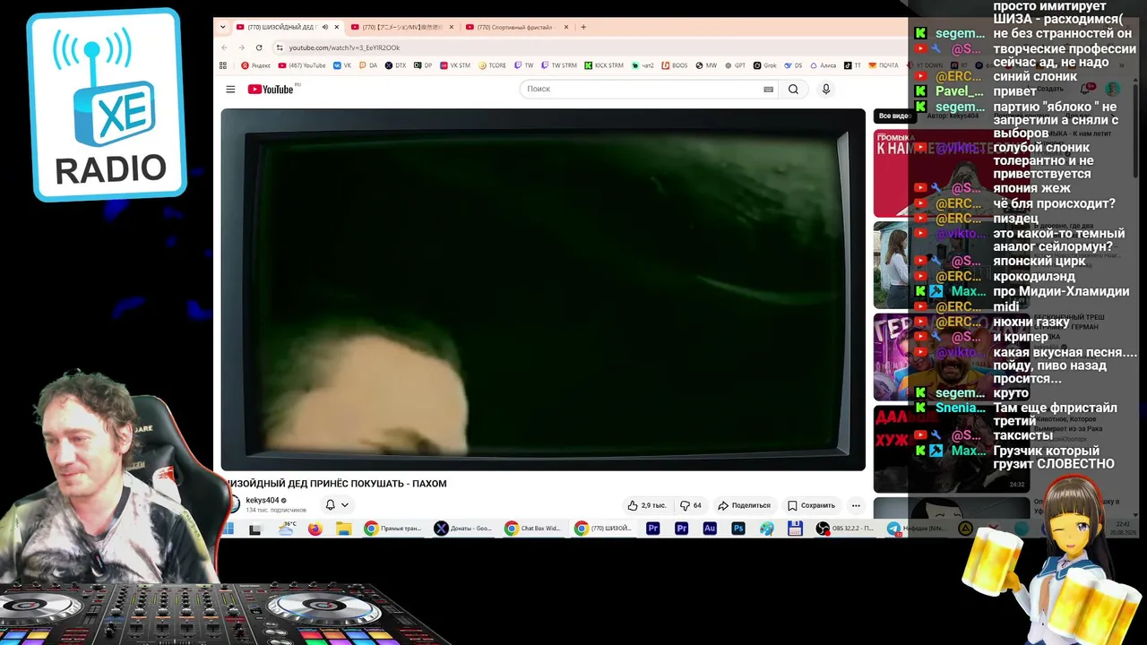Open the Алиса bookmark
The height and width of the screenshot is (645, 1147).
(x=824, y=65)
